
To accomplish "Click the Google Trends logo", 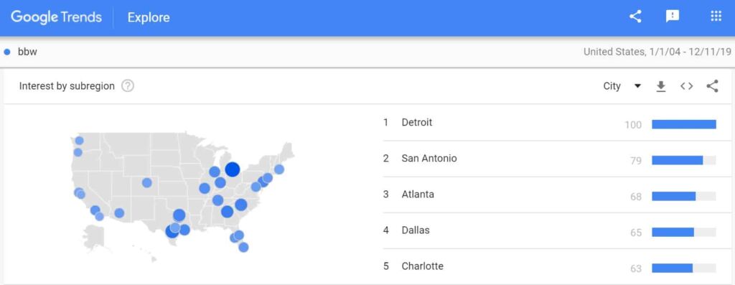I will [56, 17].
